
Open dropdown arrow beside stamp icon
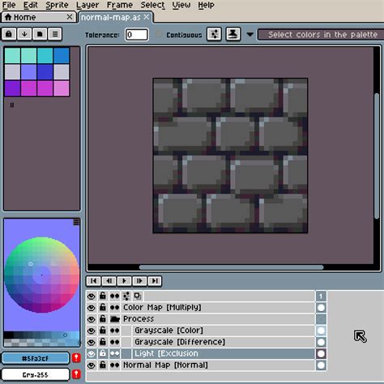pyautogui.click(x=250, y=35)
